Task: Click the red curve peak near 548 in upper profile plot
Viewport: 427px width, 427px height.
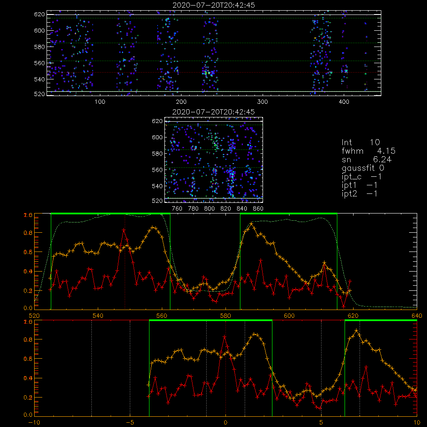Action: [x=124, y=230]
